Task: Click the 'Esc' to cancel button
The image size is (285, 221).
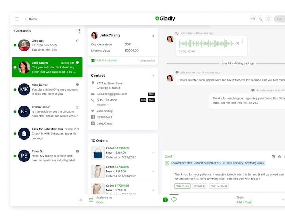Action: click(218, 186)
